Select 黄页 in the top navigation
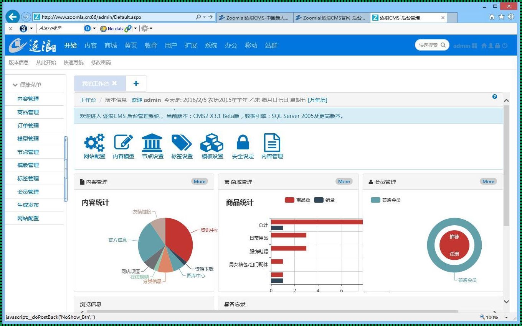The height and width of the screenshot is (326, 522). (x=130, y=45)
